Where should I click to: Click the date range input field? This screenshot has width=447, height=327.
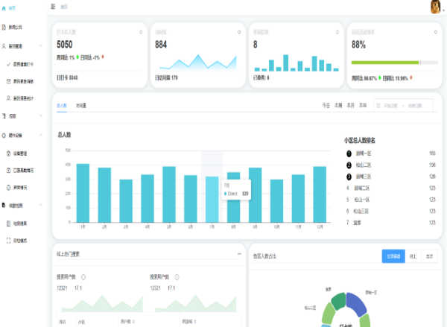404,106
